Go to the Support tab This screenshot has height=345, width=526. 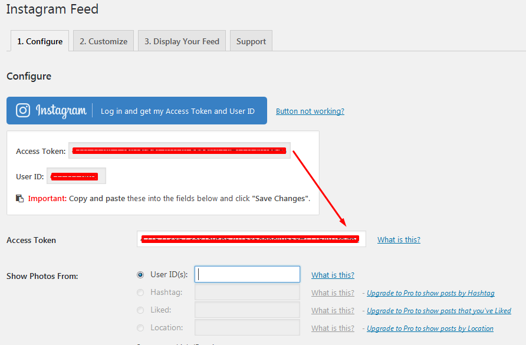pyautogui.click(x=251, y=41)
